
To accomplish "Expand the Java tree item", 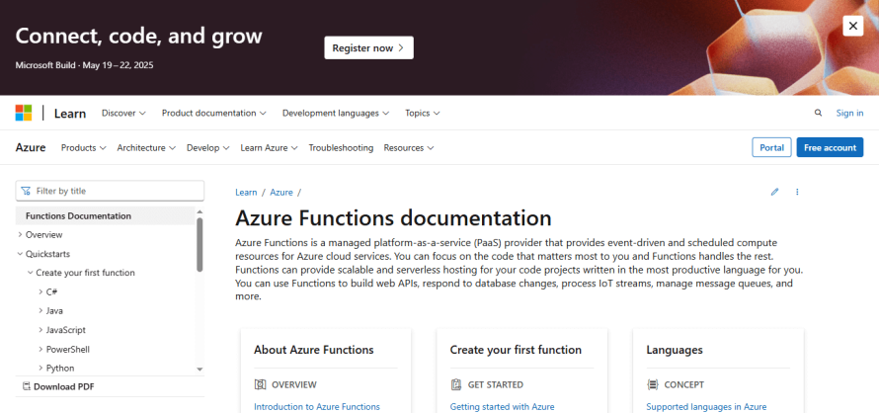I will (x=40, y=311).
